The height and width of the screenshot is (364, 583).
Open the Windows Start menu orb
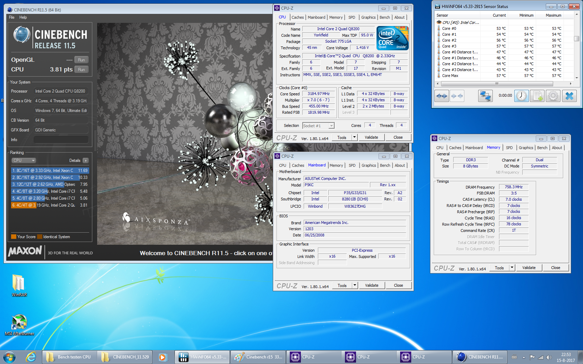pos(9,357)
